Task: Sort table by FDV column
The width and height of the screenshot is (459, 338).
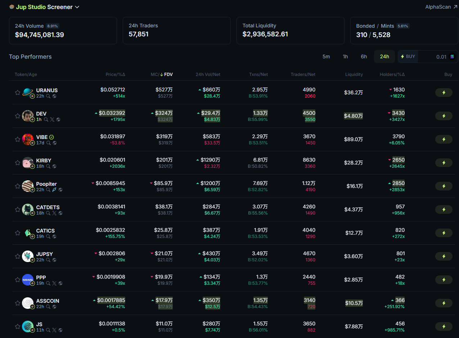Action: 168,75
